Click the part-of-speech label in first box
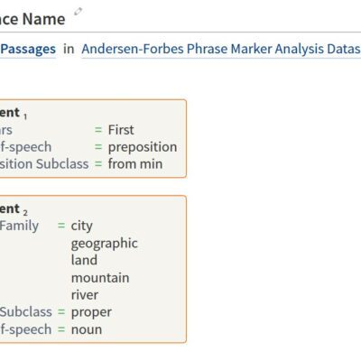The image size is (361, 361). pyautogui.click(x=25, y=147)
